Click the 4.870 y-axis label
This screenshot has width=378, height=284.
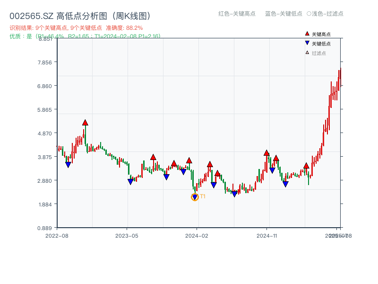[44, 133]
